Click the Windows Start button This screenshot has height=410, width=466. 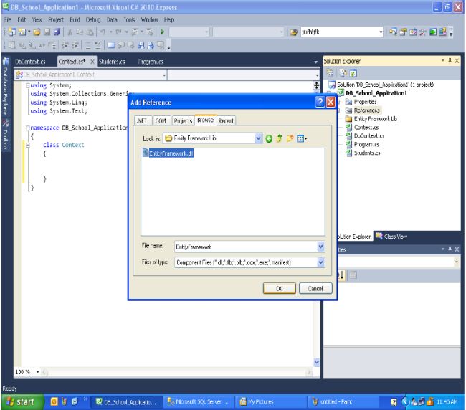tap(22, 401)
